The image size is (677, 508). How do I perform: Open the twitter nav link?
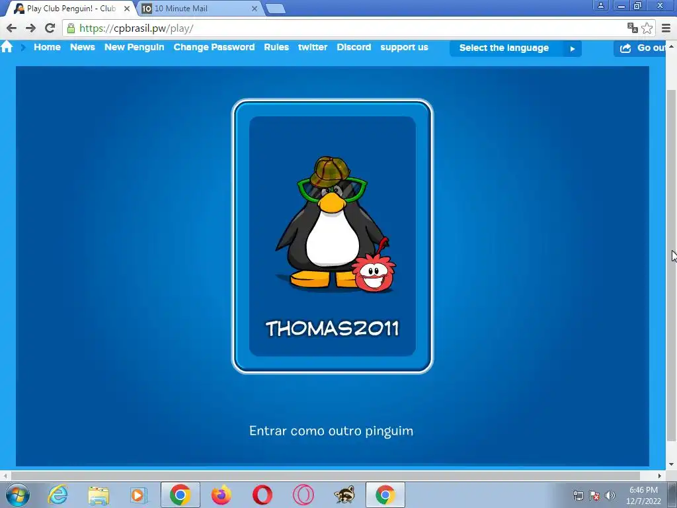tap(313, 47)
